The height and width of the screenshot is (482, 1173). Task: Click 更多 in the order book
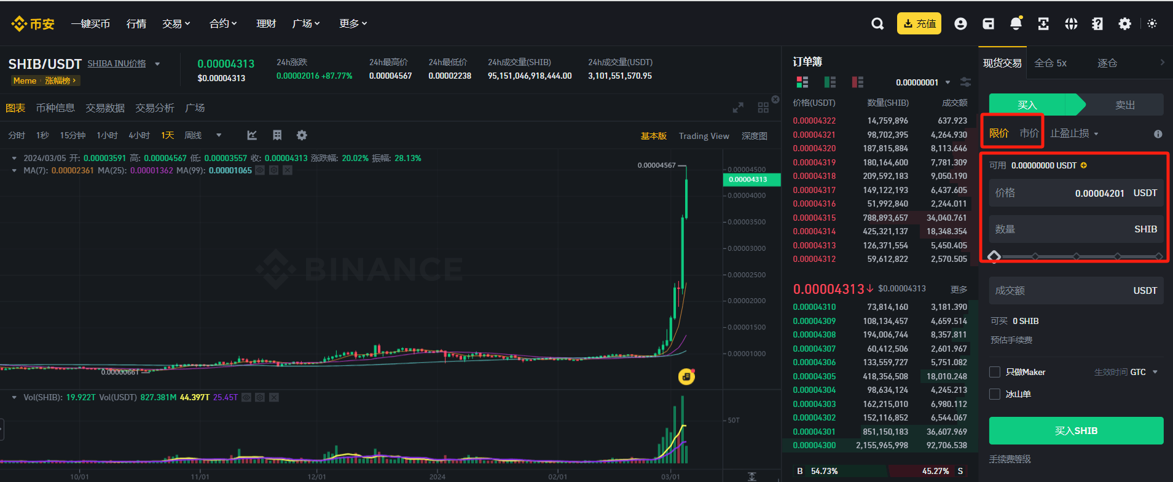pyautogui.click(x=959, y=289)
